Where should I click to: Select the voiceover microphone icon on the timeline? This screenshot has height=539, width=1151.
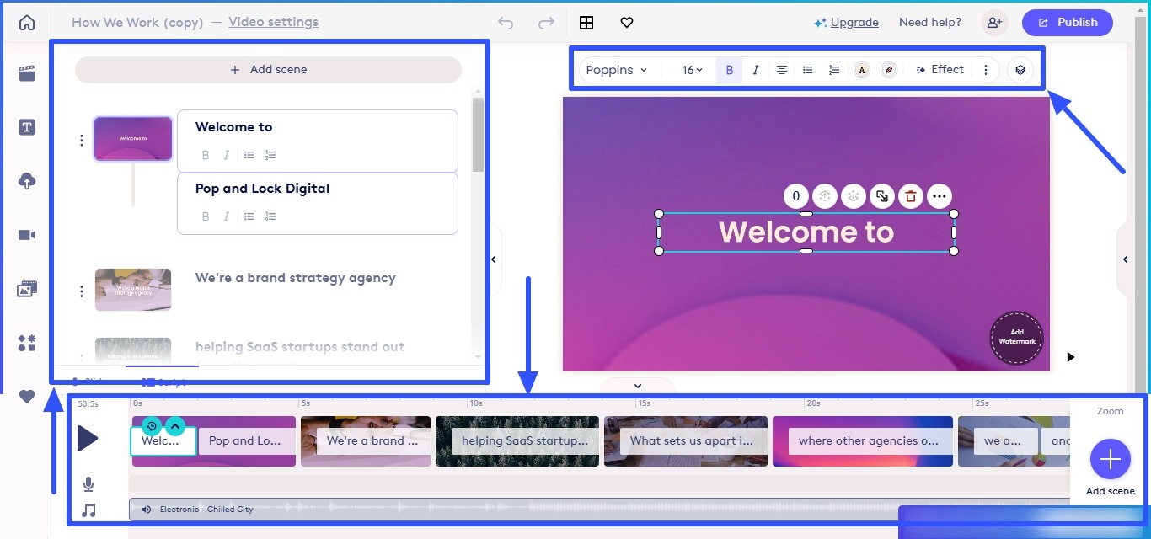coord(89,483)
